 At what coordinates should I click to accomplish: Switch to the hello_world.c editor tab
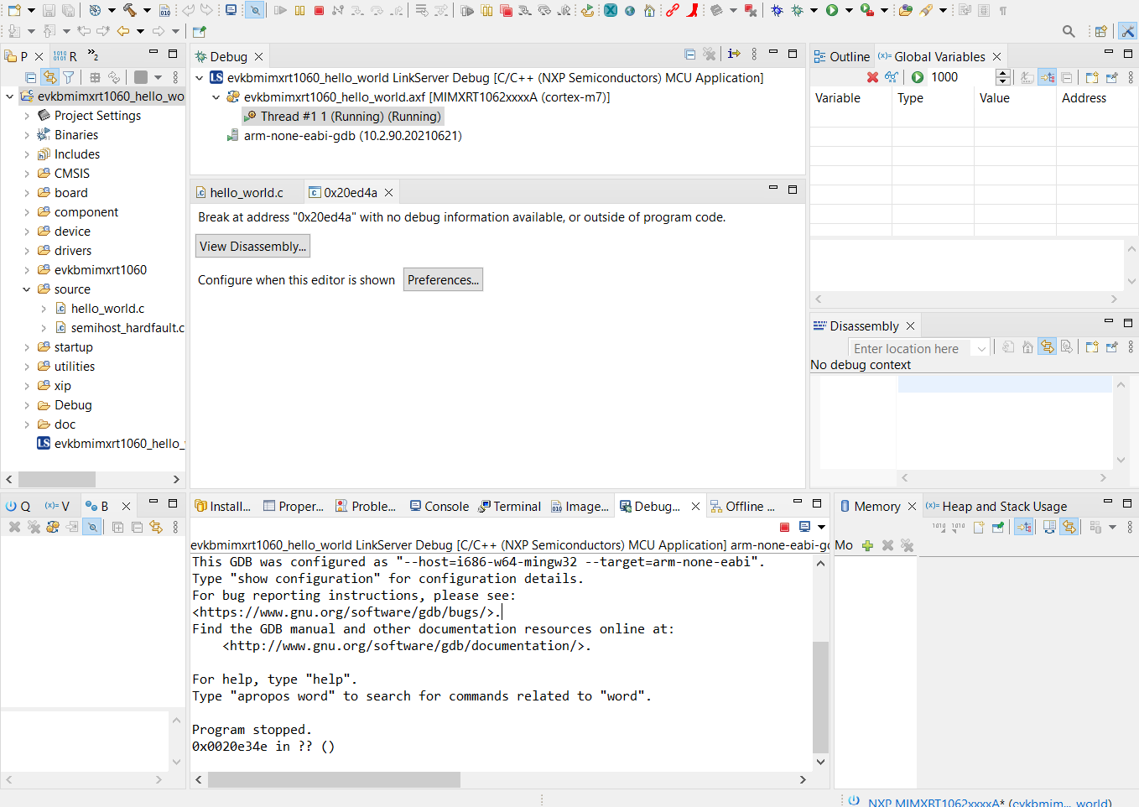click(247, 192)
